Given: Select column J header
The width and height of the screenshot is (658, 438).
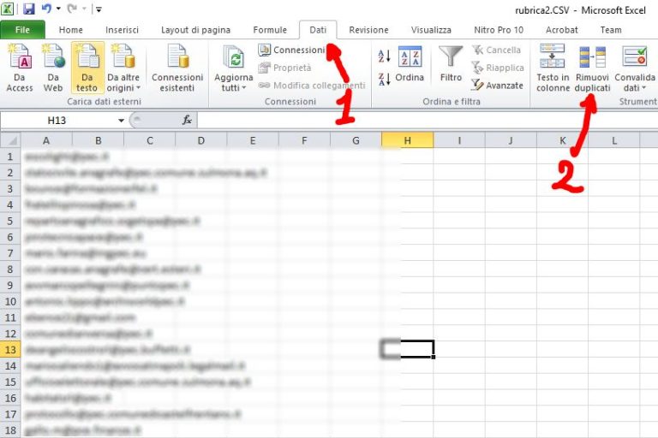Looking at the screenshot, I should pyautogui.click(x=511, y=140).
